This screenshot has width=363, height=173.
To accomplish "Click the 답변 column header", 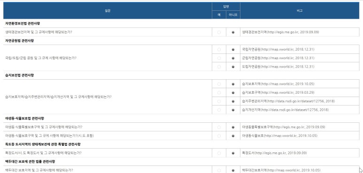I will pos(226,7).
